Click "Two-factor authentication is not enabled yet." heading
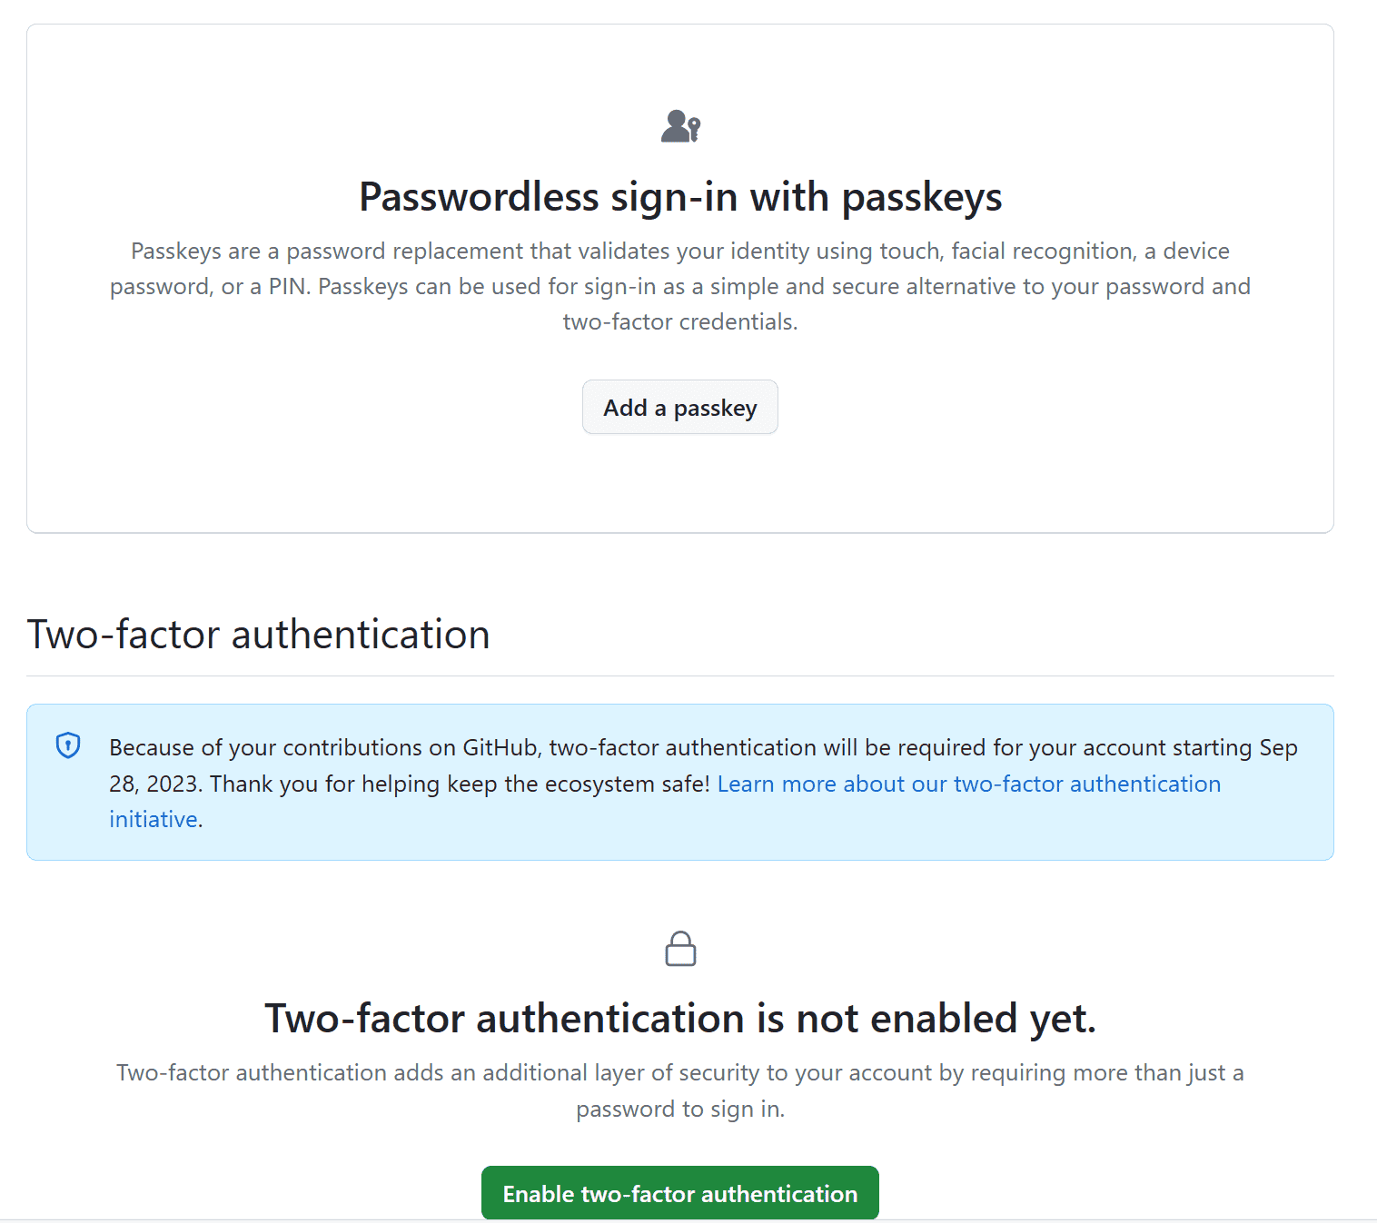Viewport: 1377px width, 1223px height. pyautogui.click(x=680, y=1018)
